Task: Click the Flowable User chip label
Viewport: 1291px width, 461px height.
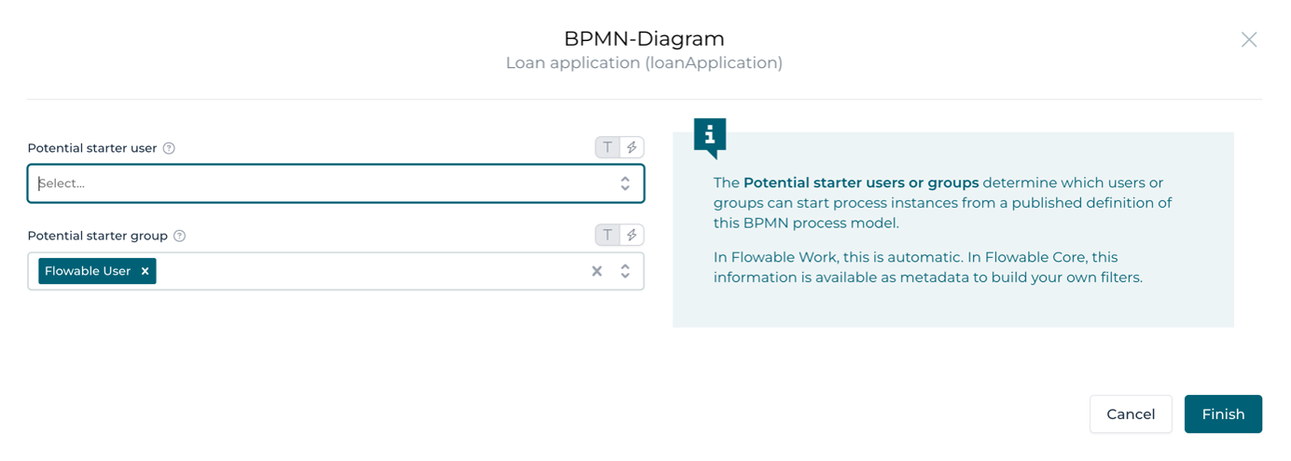Action: (88, 271)
